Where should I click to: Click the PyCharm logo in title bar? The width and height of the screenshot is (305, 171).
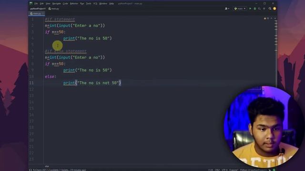pos(31,3)
